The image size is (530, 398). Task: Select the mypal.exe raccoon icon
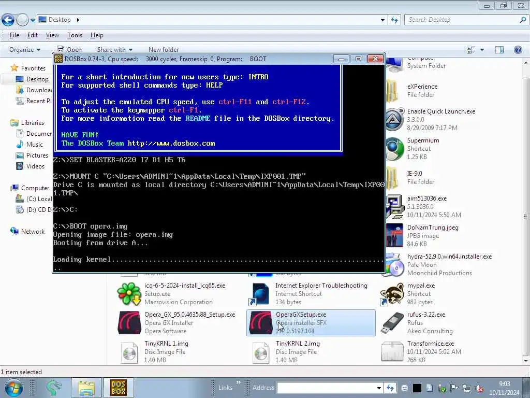pyautogui.click(x=392, y=294)
